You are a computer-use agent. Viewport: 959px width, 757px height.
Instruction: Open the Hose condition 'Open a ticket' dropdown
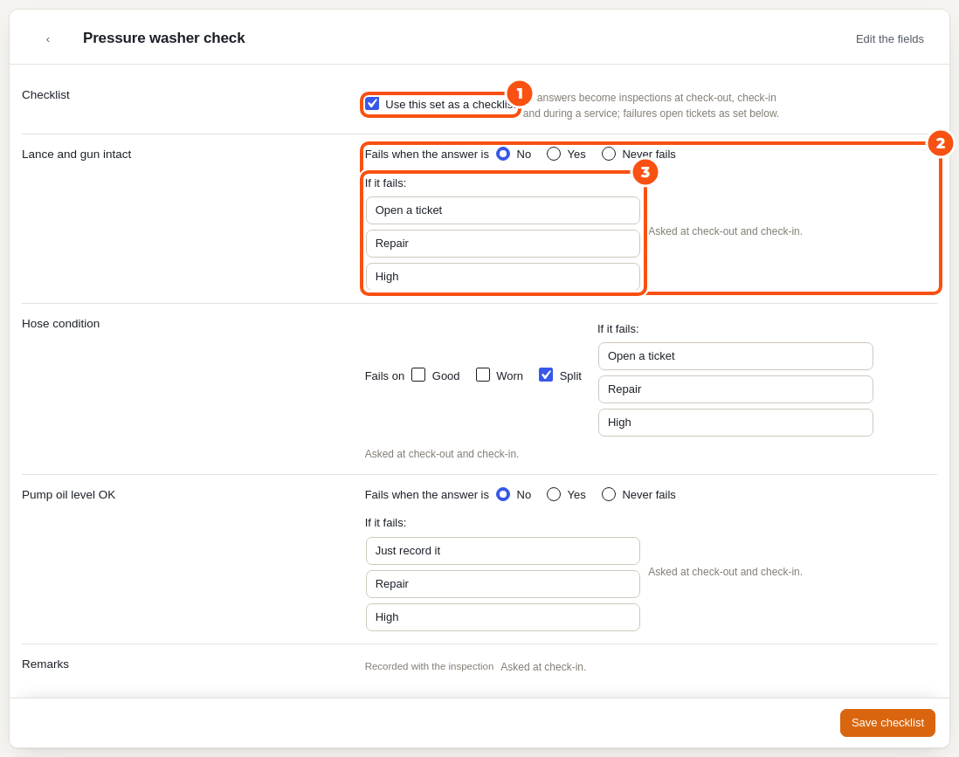(735, 356)
